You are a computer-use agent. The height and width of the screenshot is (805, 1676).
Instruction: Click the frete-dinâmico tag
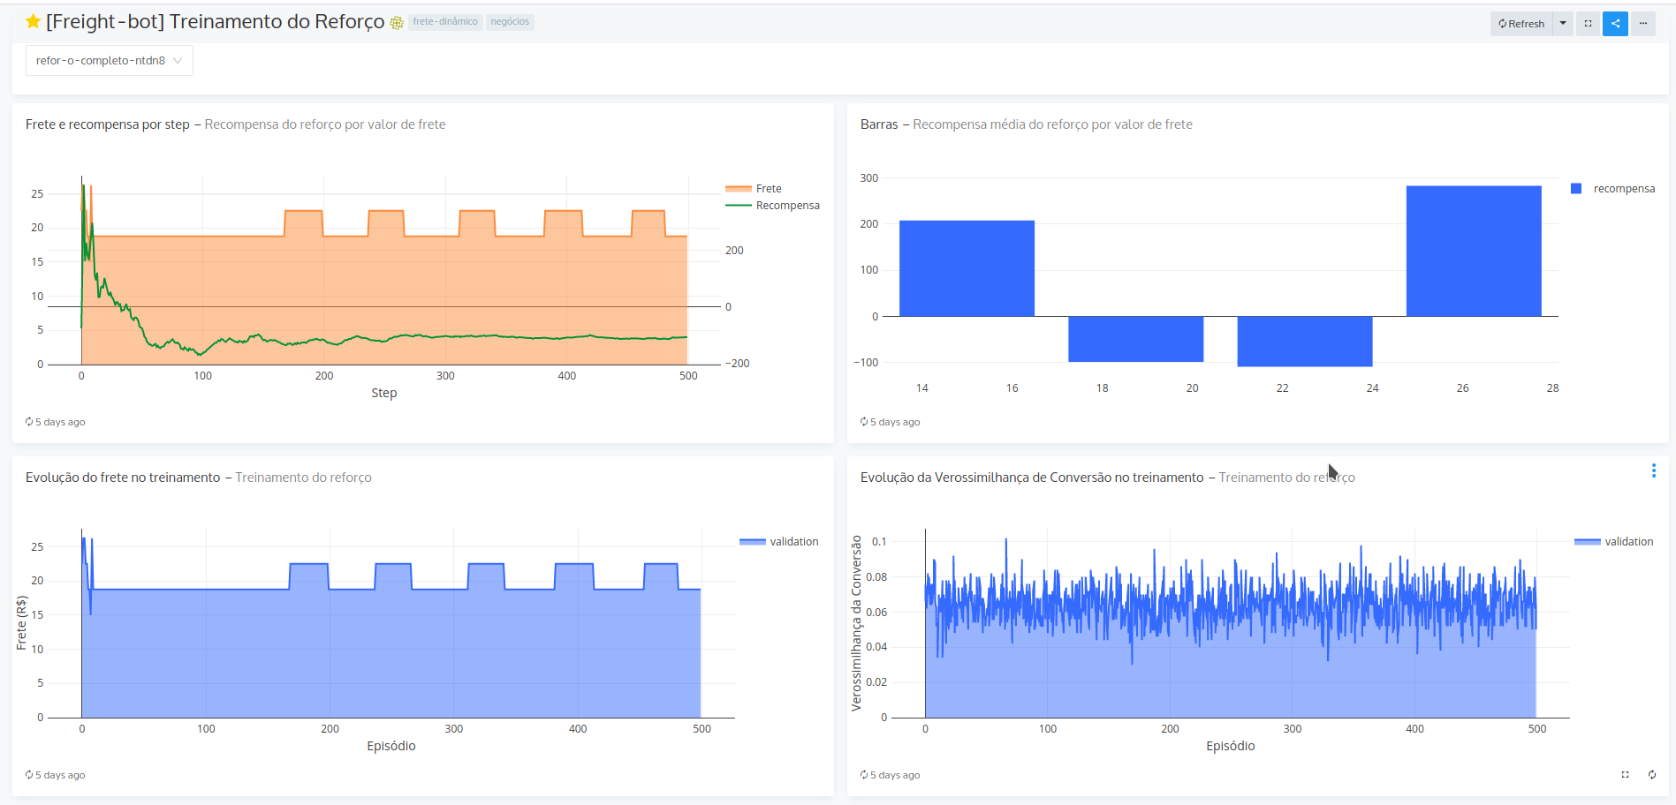point(445,22)
